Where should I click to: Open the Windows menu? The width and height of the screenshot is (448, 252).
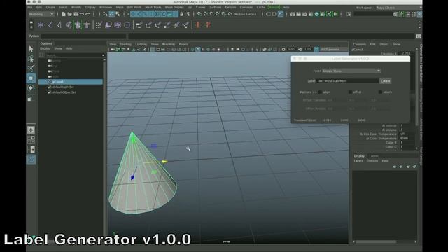click(x=106, y=8)
